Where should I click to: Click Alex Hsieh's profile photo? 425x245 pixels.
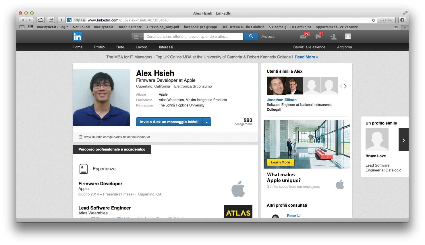coord(101,98)
